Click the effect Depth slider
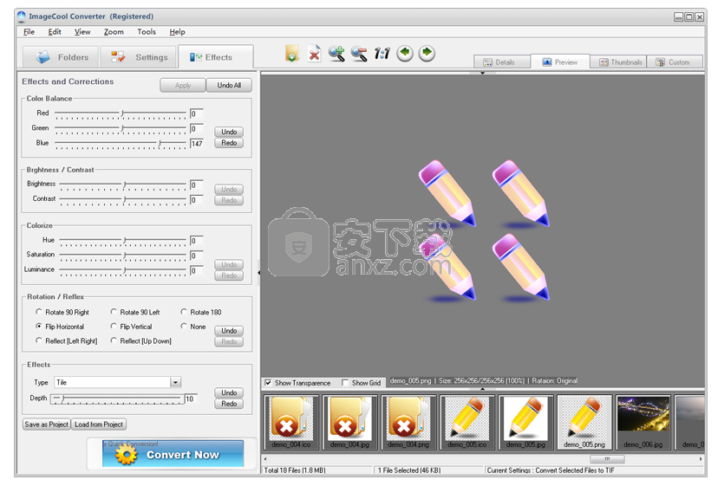This screenshot has width=724, height=486. 117,399
